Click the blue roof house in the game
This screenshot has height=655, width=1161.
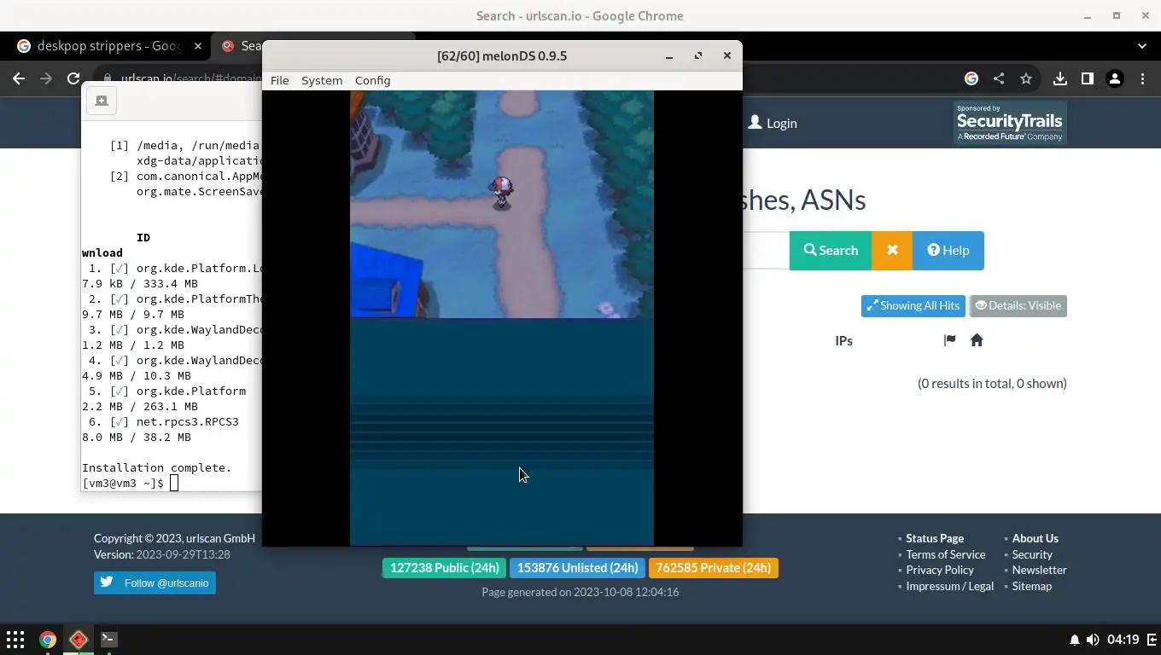(x=386, y=280)
